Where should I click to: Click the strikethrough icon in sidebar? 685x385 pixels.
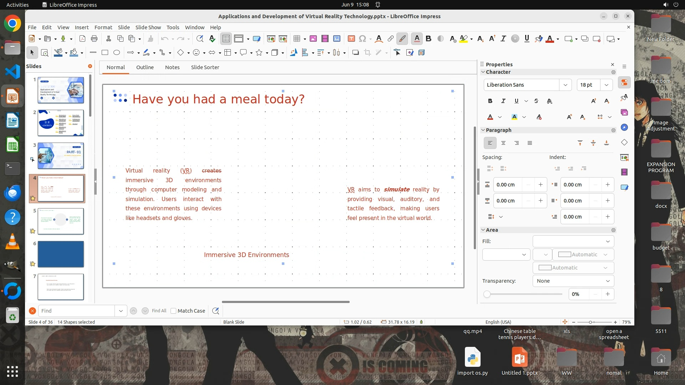click(x=536, y=101)
